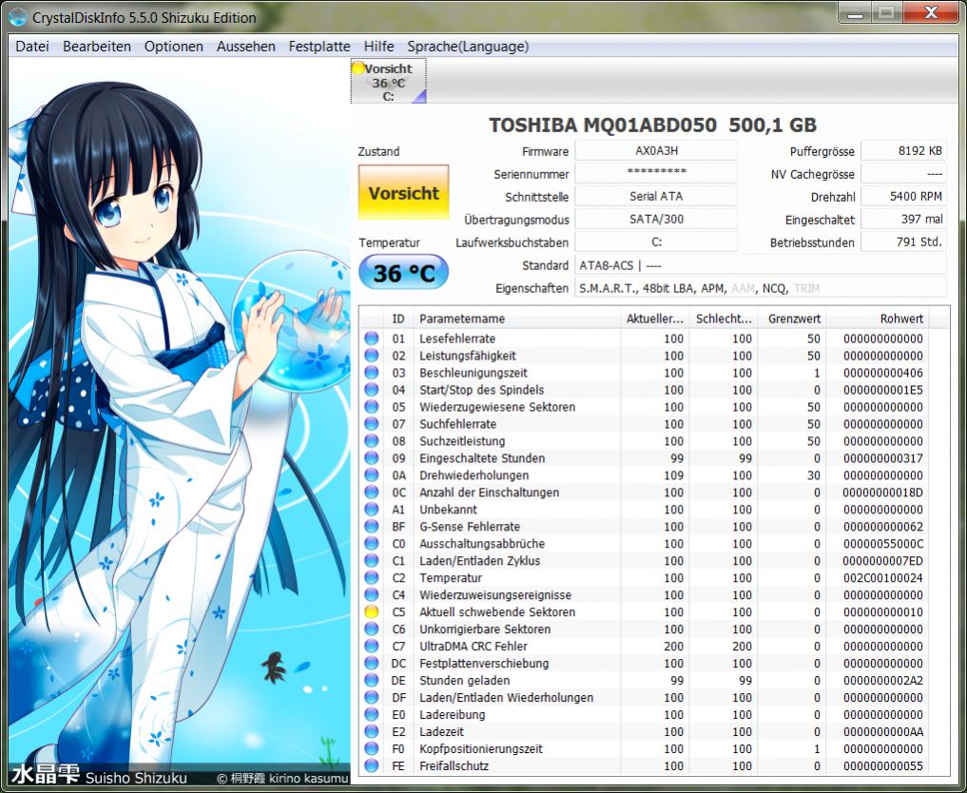Click the Betriebsstunden value 791 Std.
Image resolution: width=967 pixels, height=793 pixels.
pos(903,242)
